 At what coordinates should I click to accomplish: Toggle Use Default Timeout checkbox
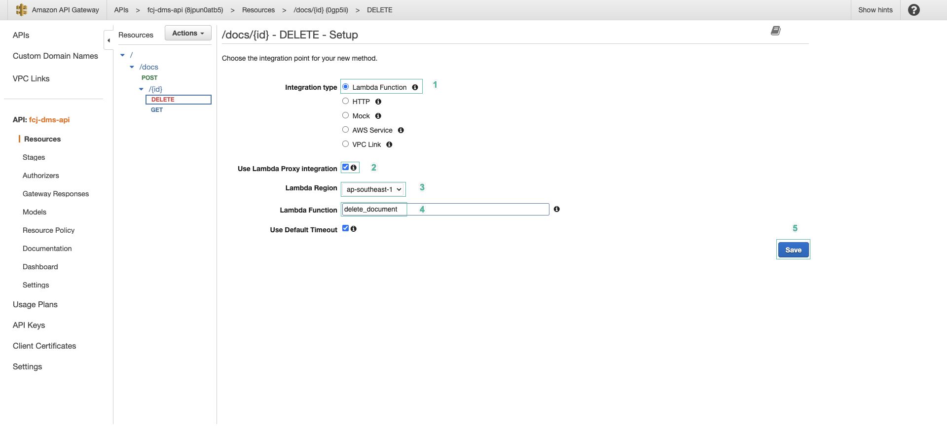[346, 228]
